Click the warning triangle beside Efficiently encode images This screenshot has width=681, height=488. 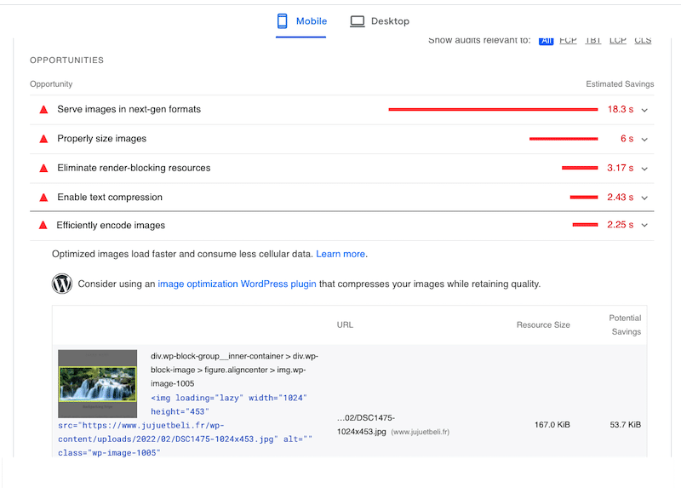[x=43, y=225]
